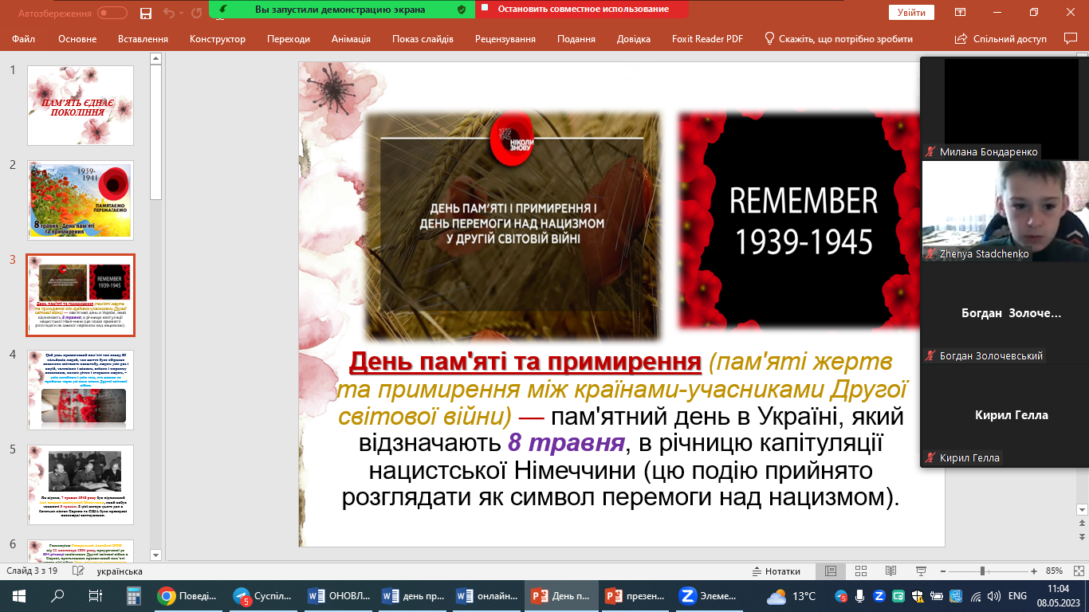Click the Увійти sign-in button
1089x612 pixels.
pos(911,13)
